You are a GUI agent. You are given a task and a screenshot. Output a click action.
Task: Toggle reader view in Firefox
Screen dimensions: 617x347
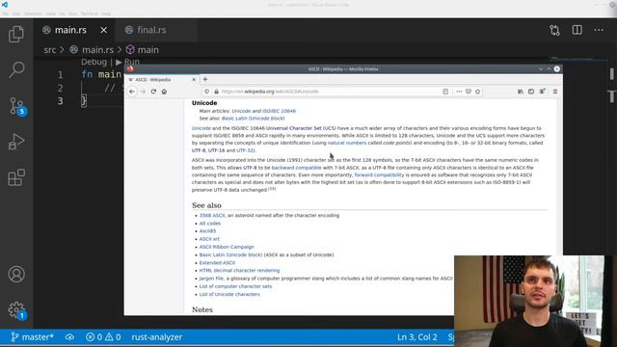click(x=445, y=92)
